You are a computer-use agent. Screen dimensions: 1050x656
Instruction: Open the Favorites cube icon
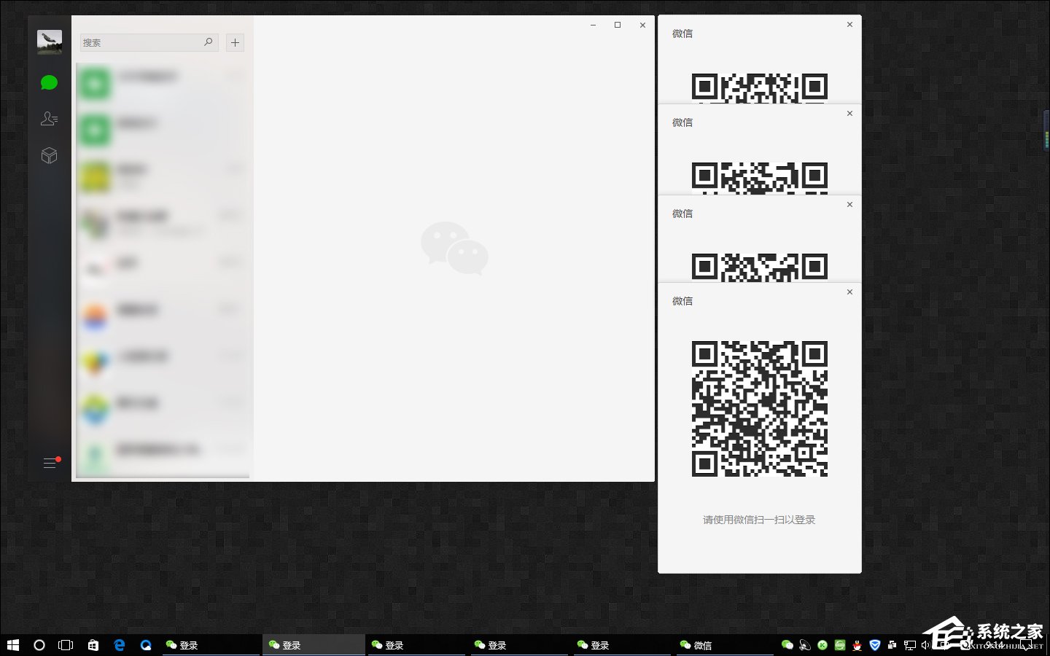coord(49,155)
